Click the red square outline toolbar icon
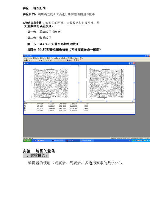The height and width of the screenshot is (213, 150). (81, 60)
